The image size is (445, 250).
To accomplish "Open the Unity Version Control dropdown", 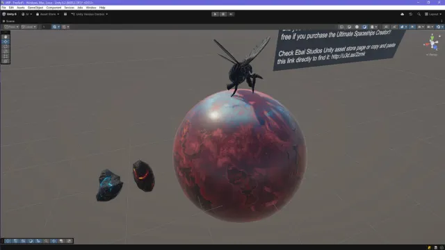I will [90, 14].
